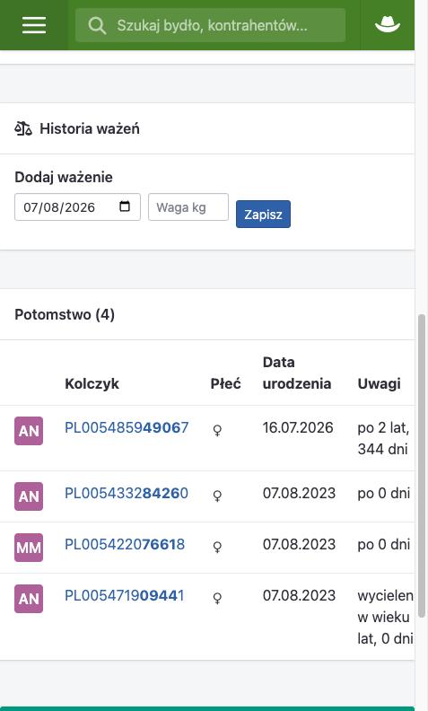Click the Potomstwo (4) heading
This screenshot has width=428, height=711.
point(65,314)
